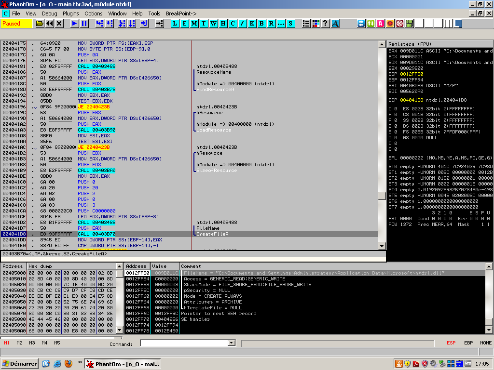The image size is (494, 370).
Task: Click the Hex dump column header
Action: tap(71, 266)
